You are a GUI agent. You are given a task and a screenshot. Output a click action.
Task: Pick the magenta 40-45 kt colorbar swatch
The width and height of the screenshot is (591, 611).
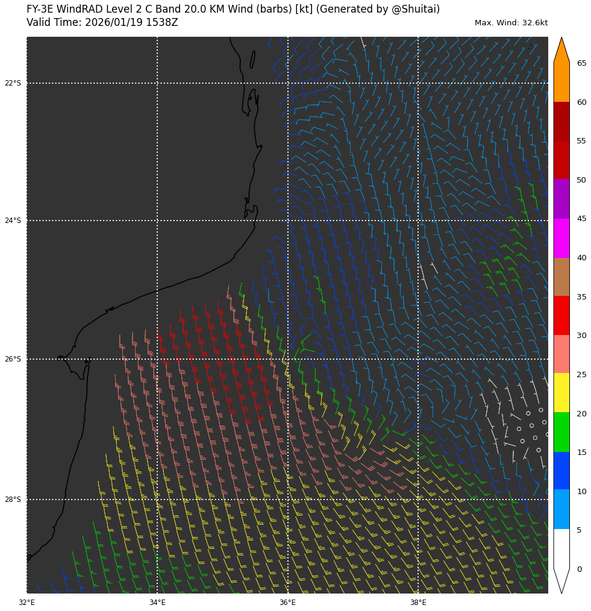pyautogui.click(x=561, y=238)
